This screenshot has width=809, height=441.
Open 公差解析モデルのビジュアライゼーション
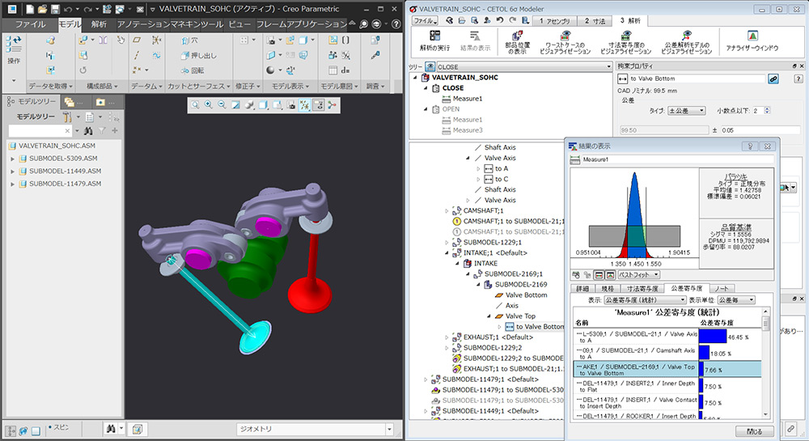pos(686,42)
